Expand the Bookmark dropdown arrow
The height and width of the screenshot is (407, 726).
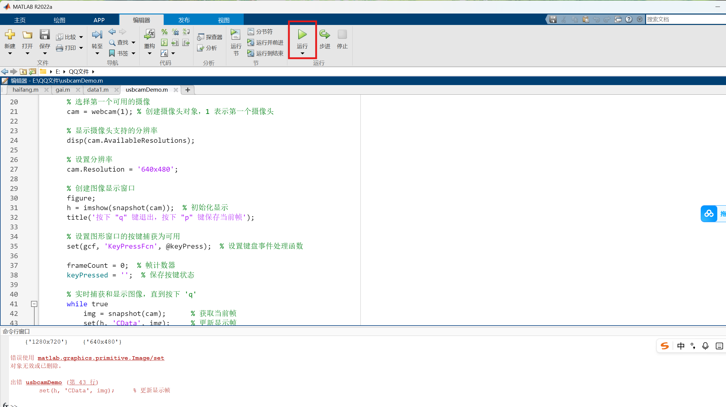click(134, 54)
